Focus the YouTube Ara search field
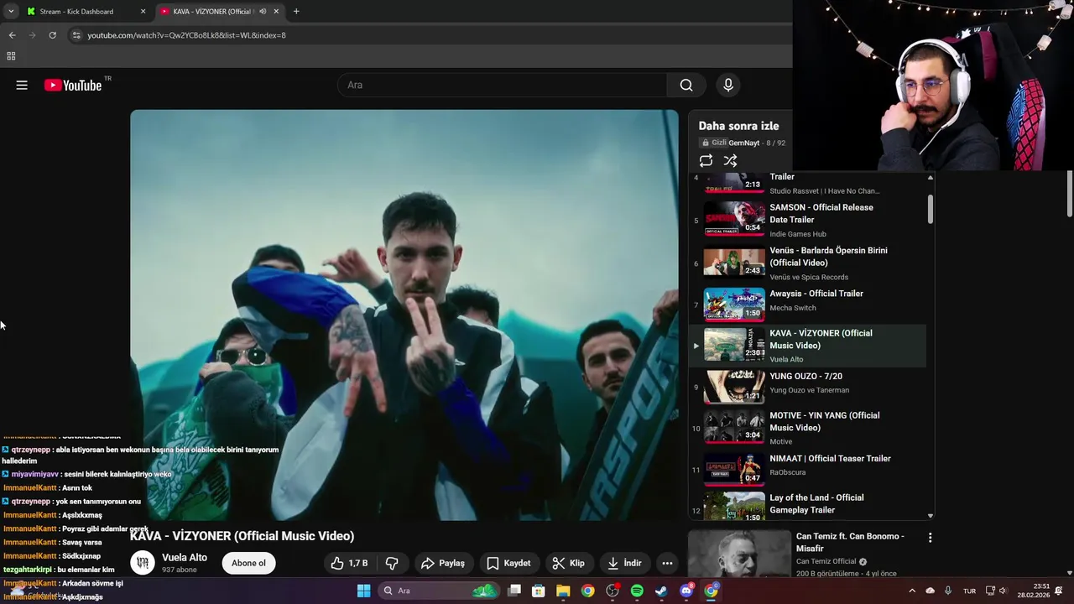This screenshot has height=604, width=1074. click(x=502, y=85)
